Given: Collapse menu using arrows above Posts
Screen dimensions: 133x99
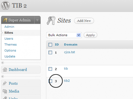Looking at the screenshot, I should [2, 76].
